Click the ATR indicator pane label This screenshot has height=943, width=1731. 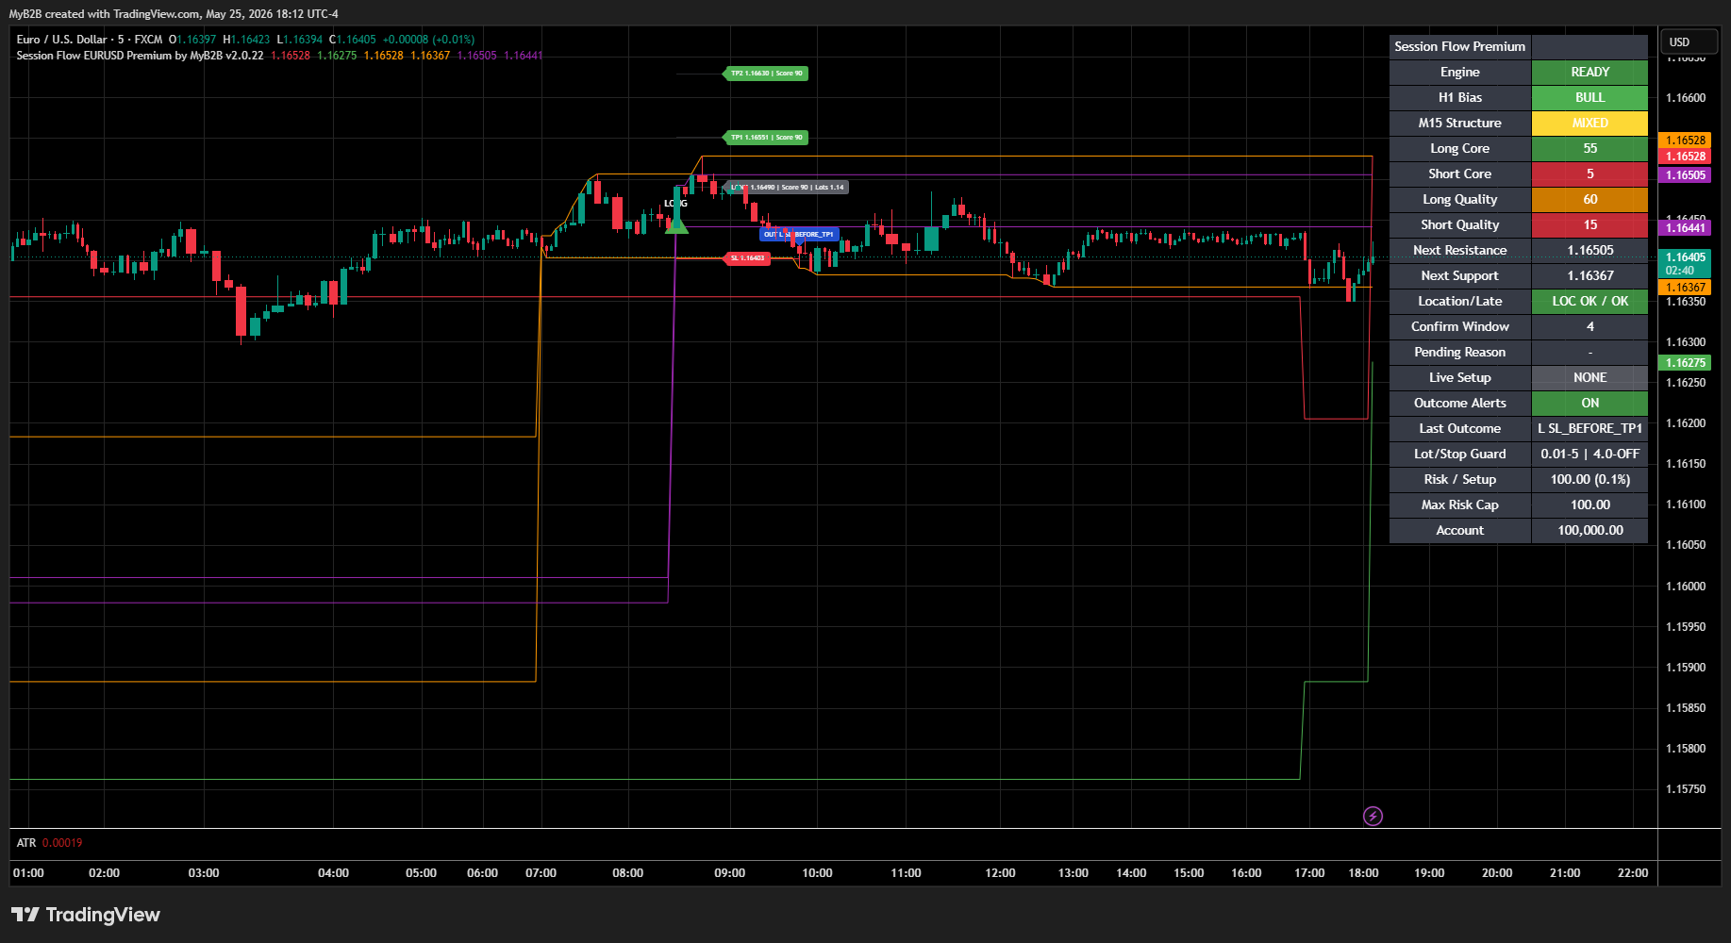tap(26, 843)
